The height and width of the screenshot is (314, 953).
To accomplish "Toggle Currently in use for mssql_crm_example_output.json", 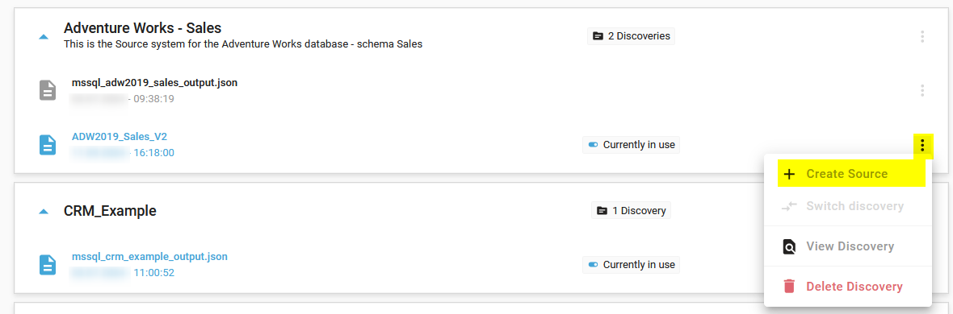I will (x=593, y=265).
